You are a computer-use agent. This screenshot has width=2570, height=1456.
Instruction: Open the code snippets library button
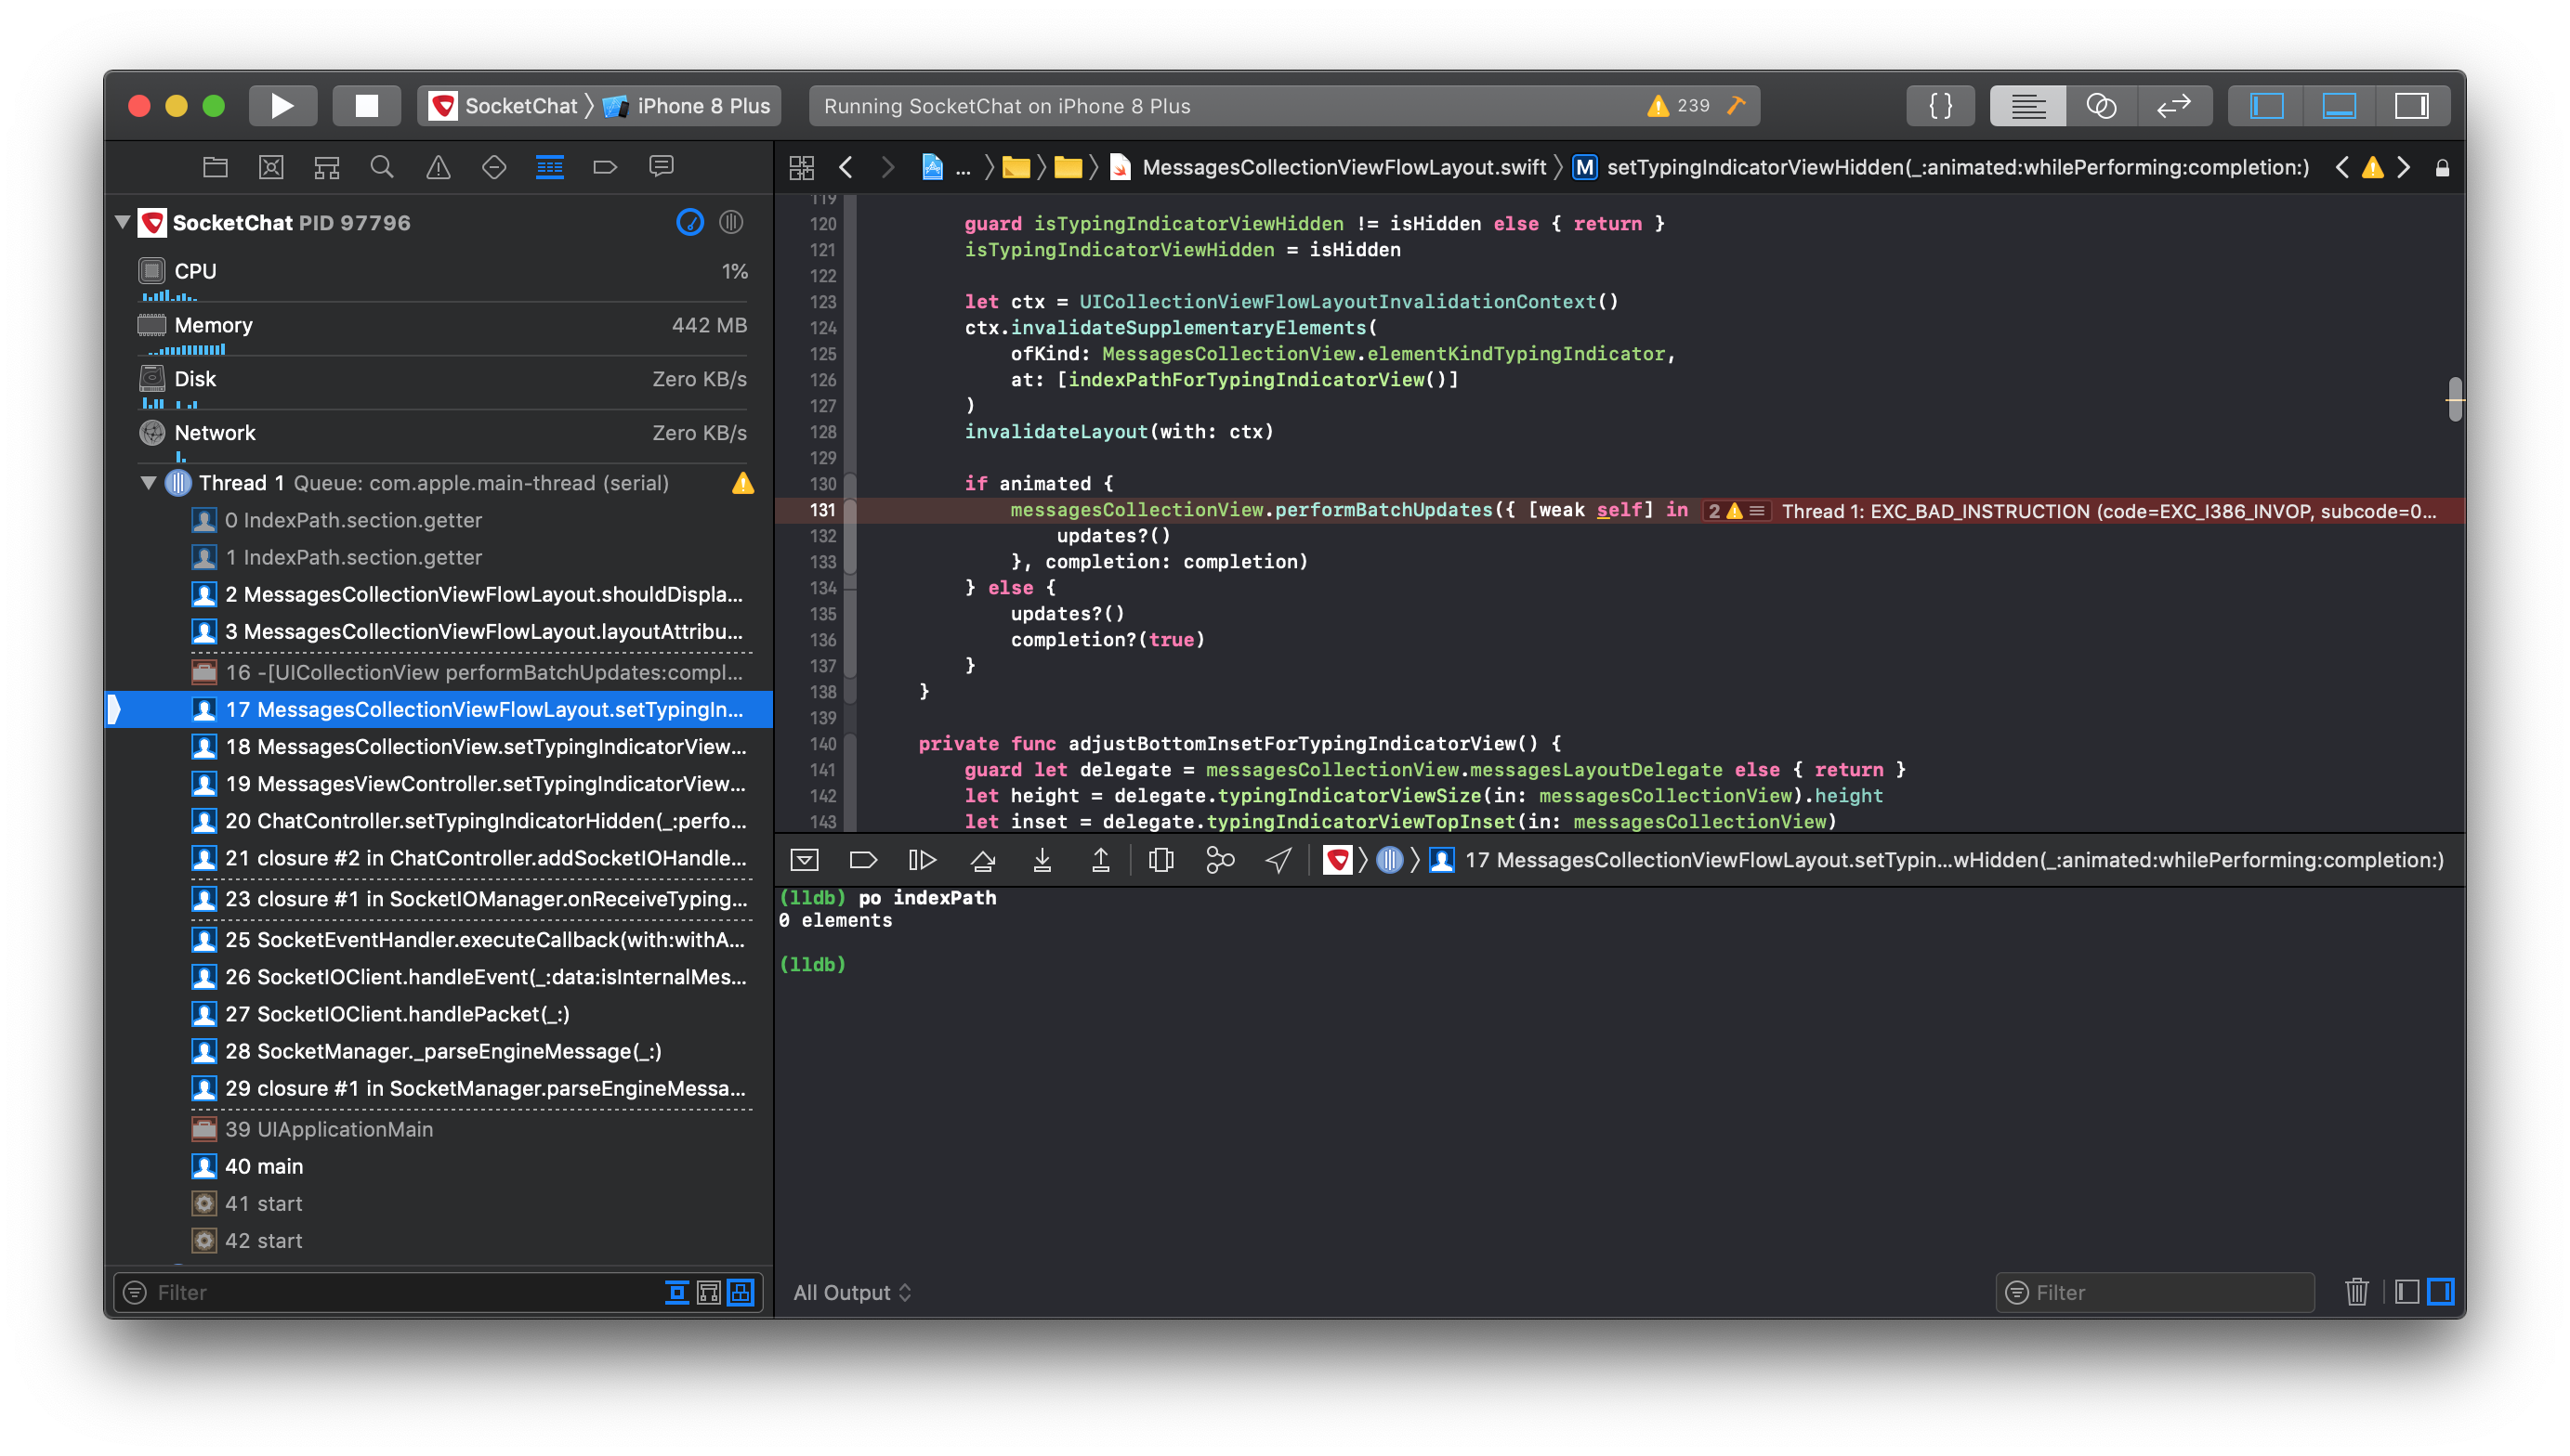coord(1940,106)
